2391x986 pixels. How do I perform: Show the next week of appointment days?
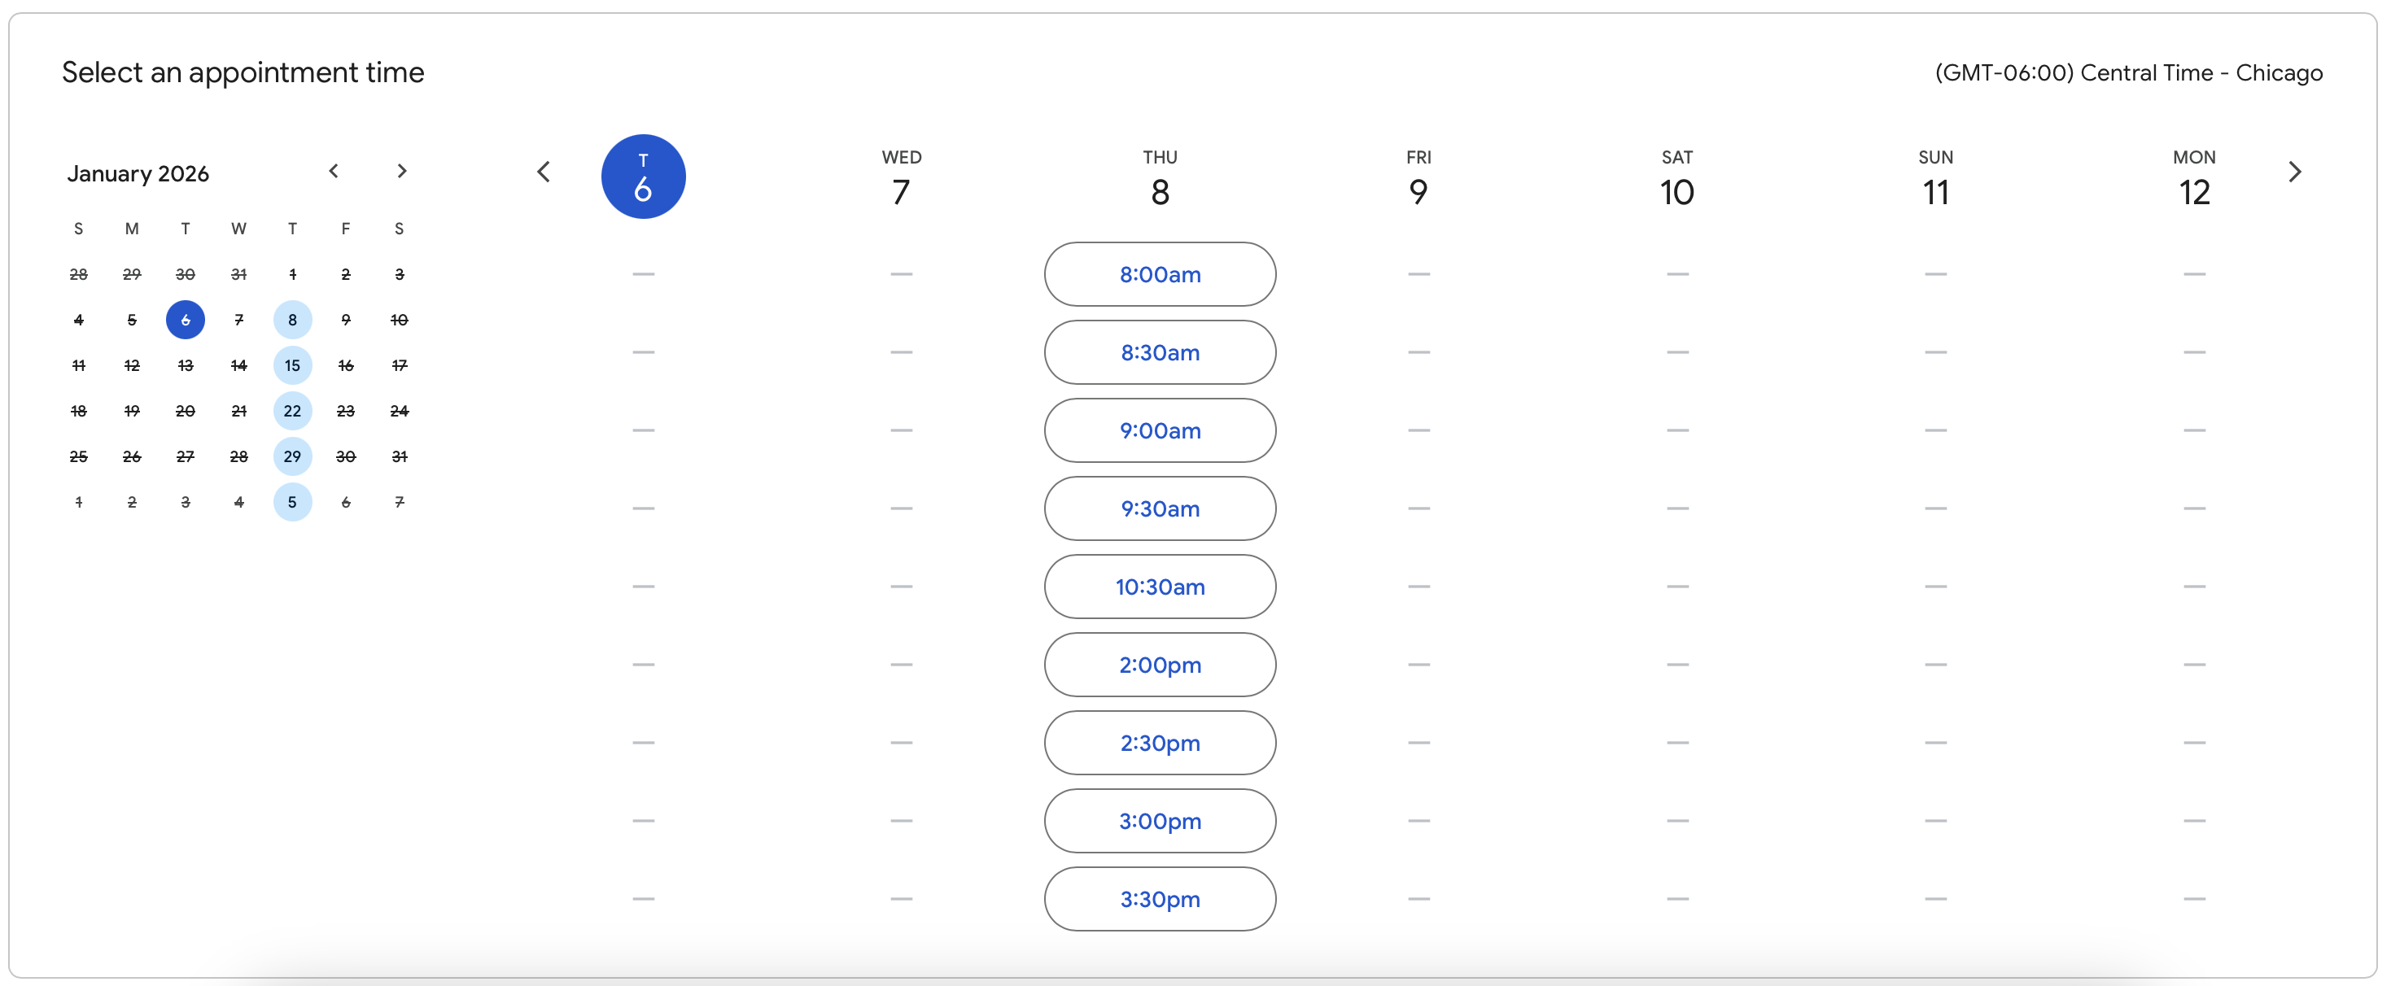[x=2296, y=171]
